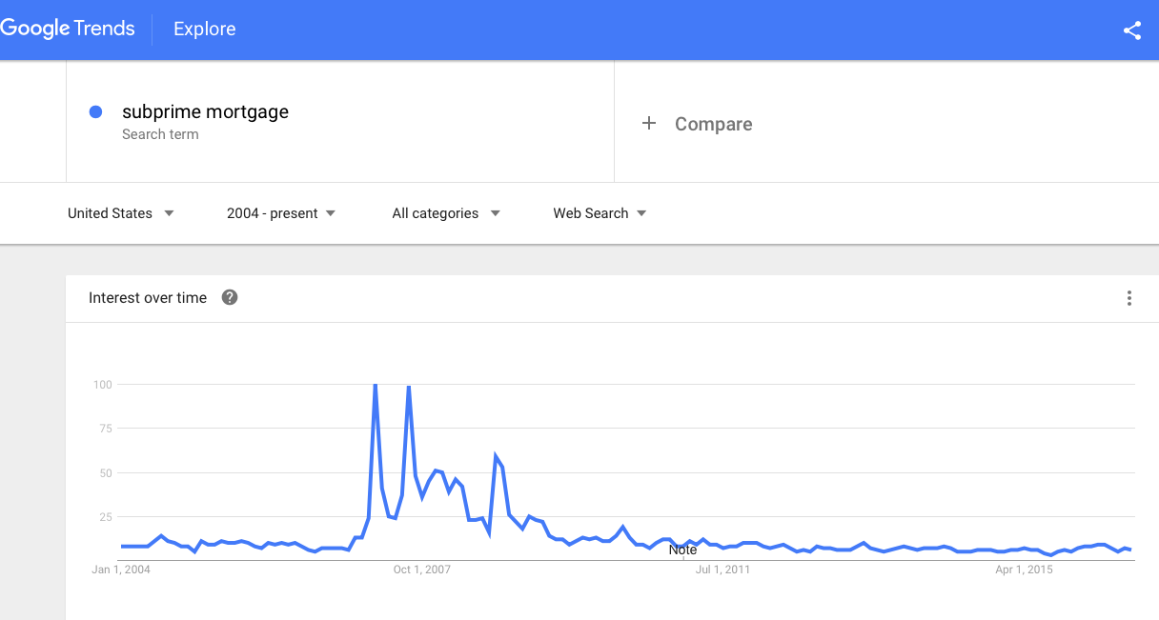Screen dimensions: 1159x620
Task: Click the Explore header link
Action: [205, 30]
